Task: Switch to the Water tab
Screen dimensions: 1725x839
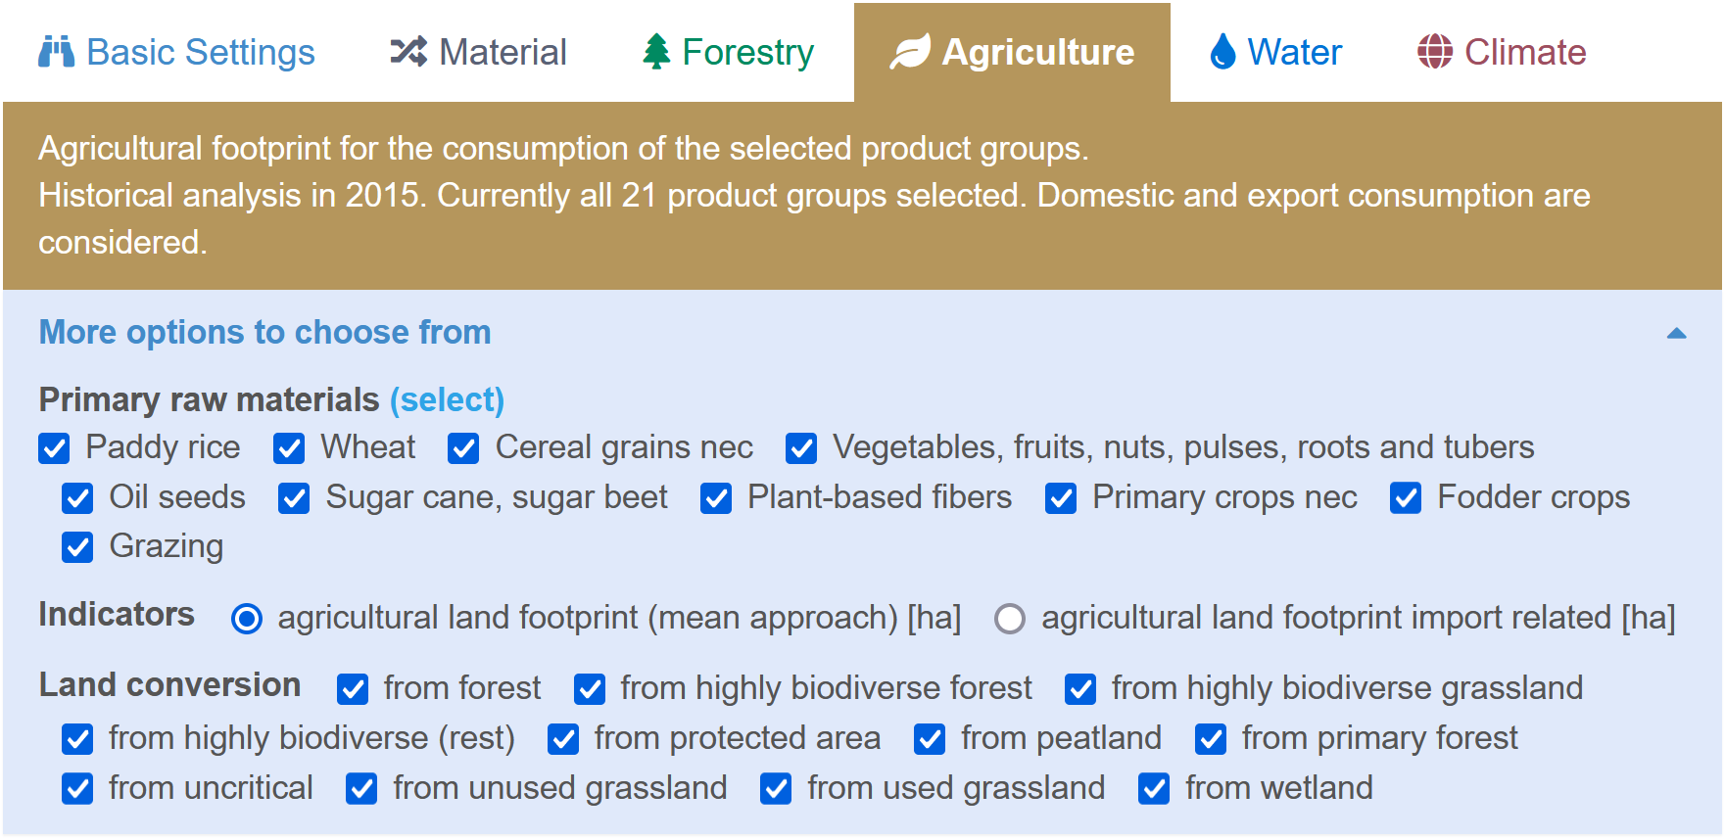Action: pyautogui.click(x=1275, y=52)
